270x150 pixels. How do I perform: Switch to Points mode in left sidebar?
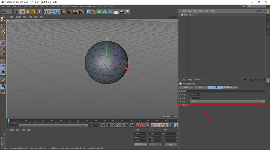pyautogui.click(x=3, y=43)
